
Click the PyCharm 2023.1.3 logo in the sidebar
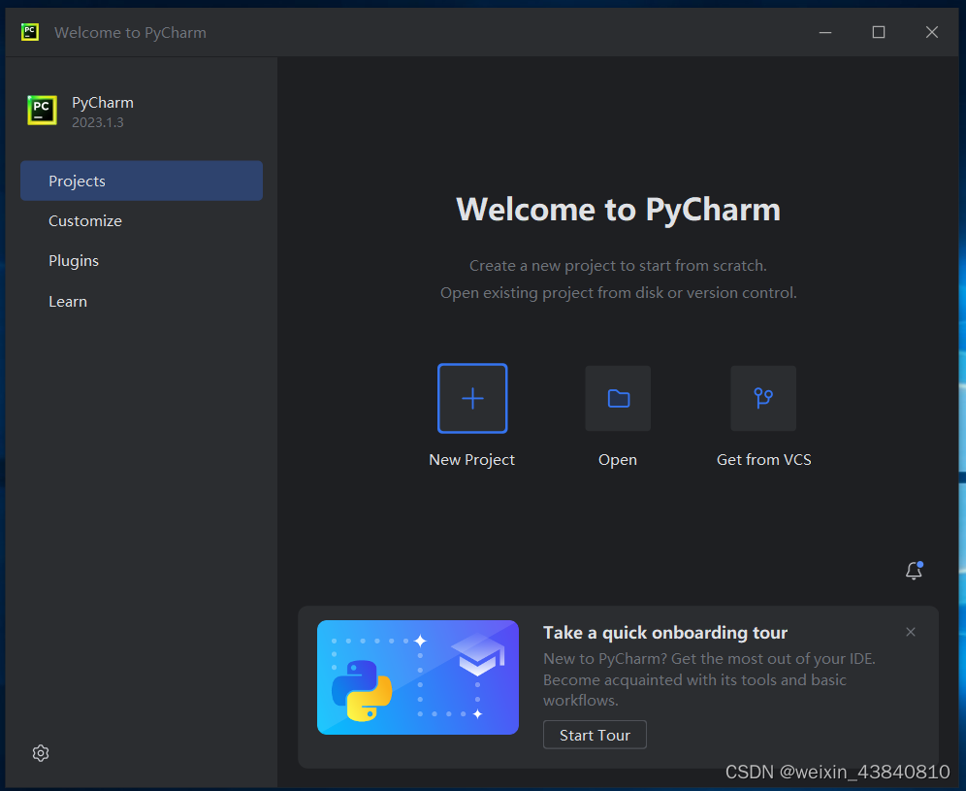(42, 111)
